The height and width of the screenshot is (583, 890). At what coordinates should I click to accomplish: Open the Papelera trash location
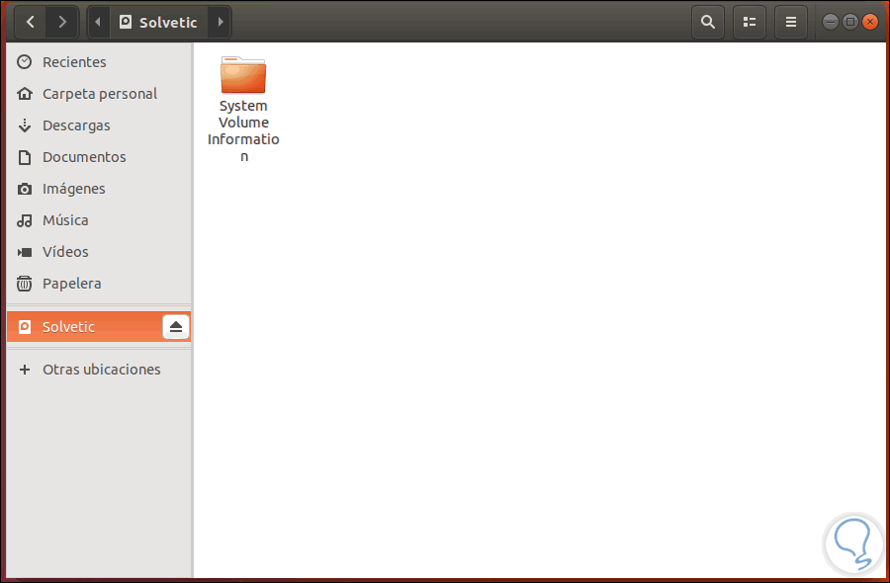pos(72,284)
